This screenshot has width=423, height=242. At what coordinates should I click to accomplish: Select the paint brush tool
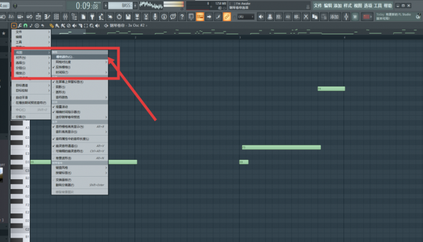click(x=57, y=26)
